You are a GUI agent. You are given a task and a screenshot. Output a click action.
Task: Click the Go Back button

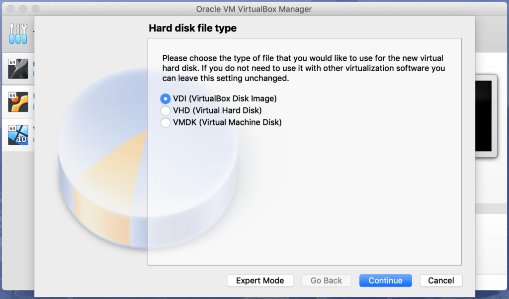tap(326, 281)
